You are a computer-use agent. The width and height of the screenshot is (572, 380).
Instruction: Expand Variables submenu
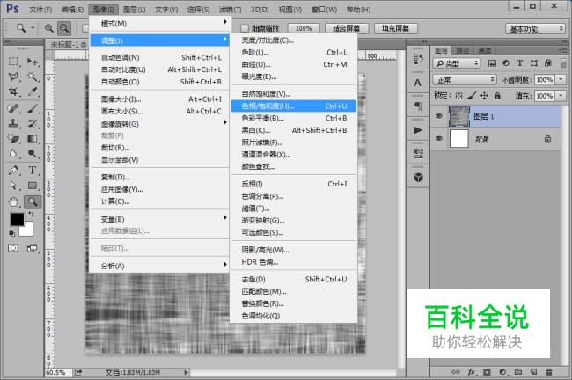point(159,219)
